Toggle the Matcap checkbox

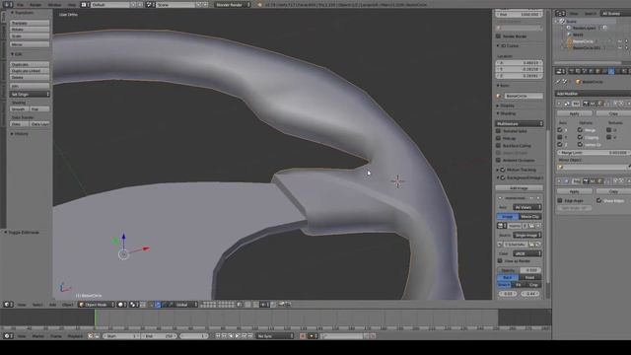point(498,138)
